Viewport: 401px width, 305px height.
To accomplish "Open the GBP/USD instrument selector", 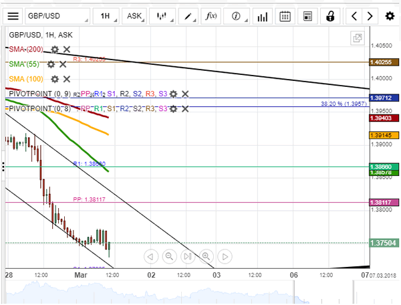I will point(57,16).
